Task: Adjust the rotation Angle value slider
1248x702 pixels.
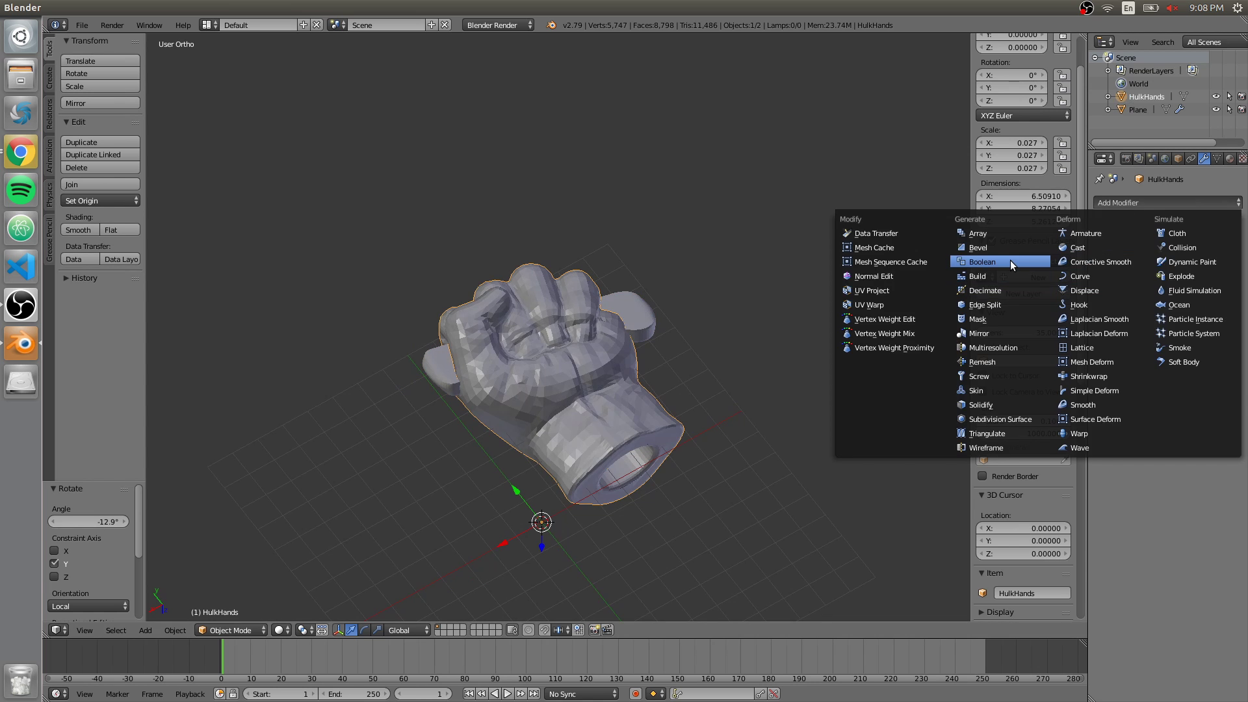Action: pos(88,521)
